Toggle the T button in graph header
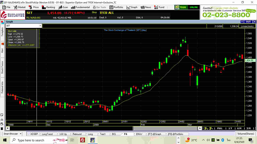 242,22
